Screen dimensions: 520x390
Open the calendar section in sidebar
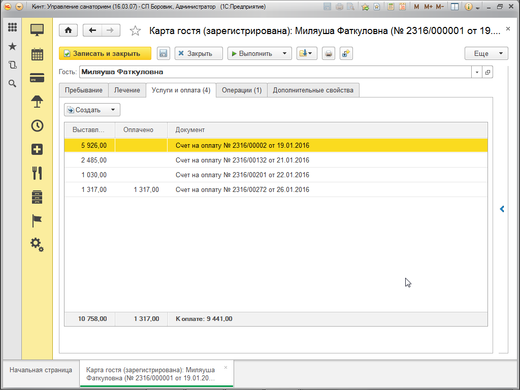click(37, 54)
